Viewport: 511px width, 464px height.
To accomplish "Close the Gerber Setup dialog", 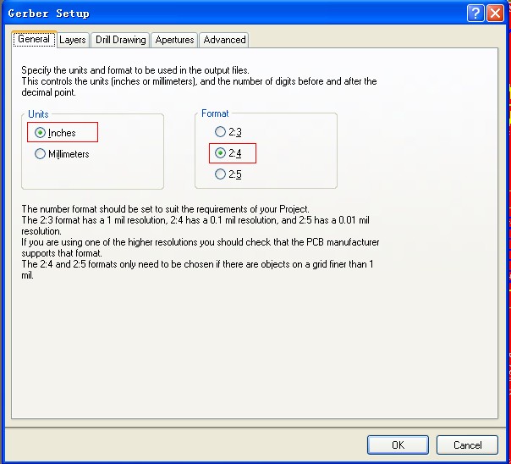I will tap(496, 14).
